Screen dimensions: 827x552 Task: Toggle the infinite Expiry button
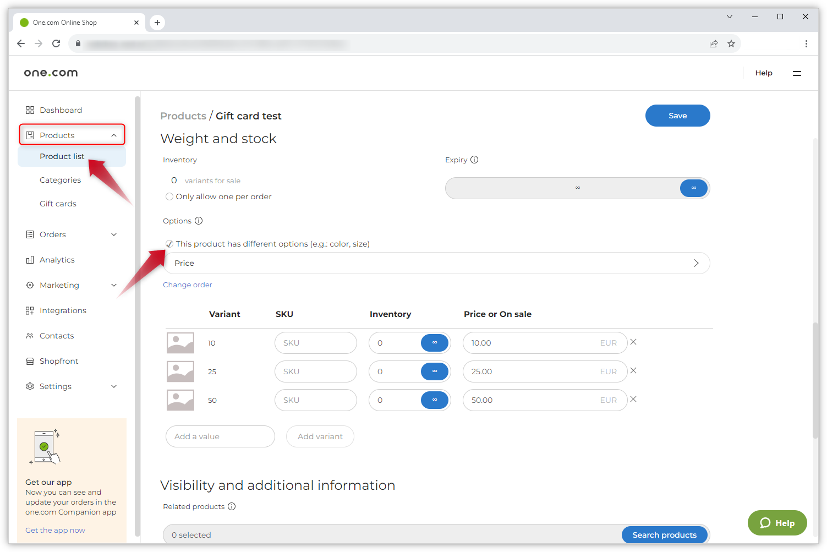click(693, 188)
